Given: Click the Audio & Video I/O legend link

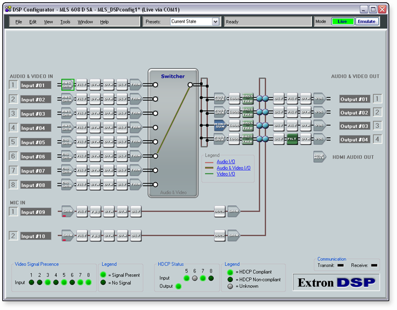Looking at the screenshot, I should click(x=233, y=168).
